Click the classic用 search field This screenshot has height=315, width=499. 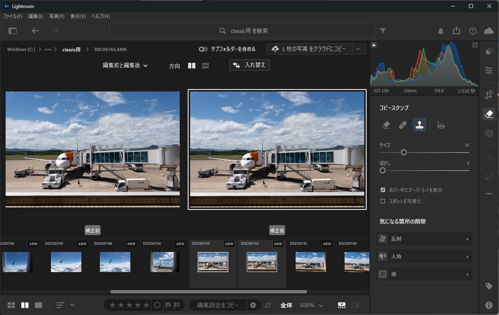click(x=242, y=31)
